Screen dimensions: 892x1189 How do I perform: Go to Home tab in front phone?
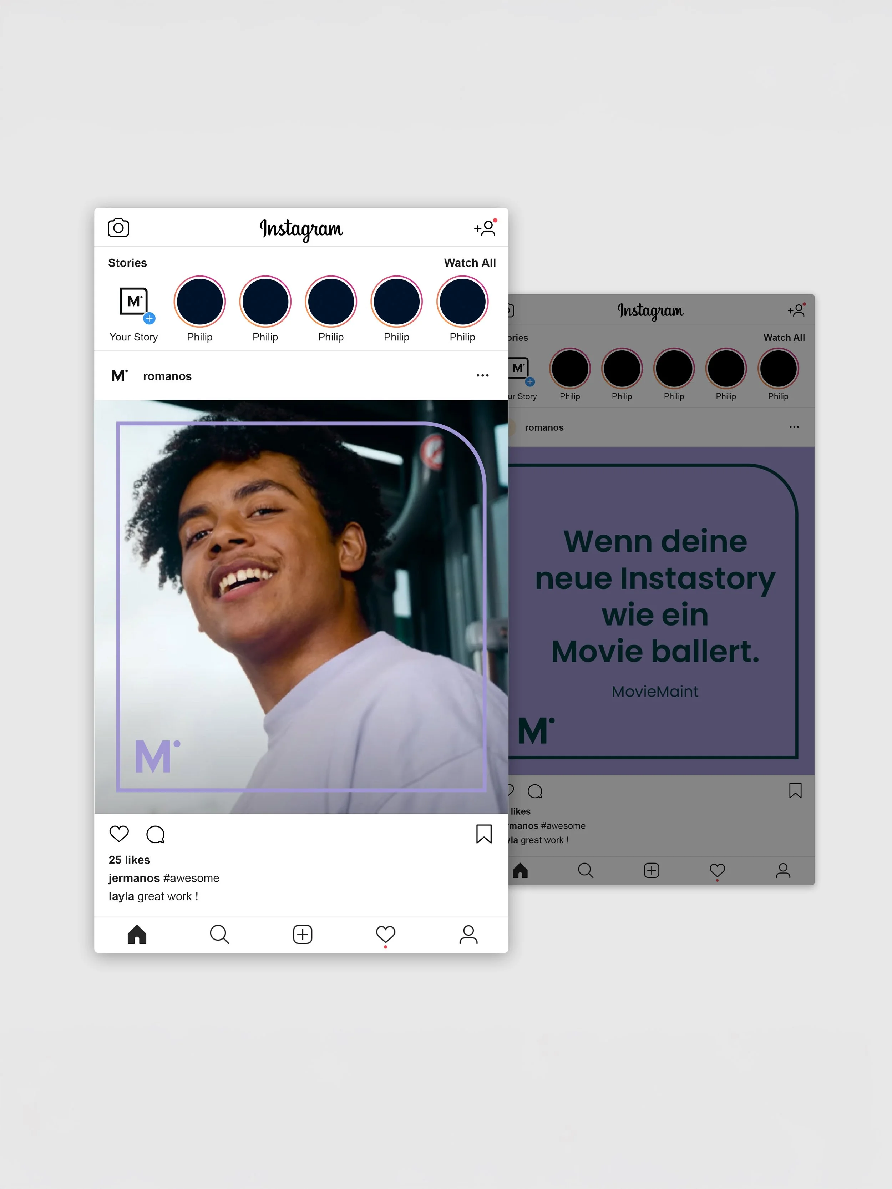tap(137, 934)
